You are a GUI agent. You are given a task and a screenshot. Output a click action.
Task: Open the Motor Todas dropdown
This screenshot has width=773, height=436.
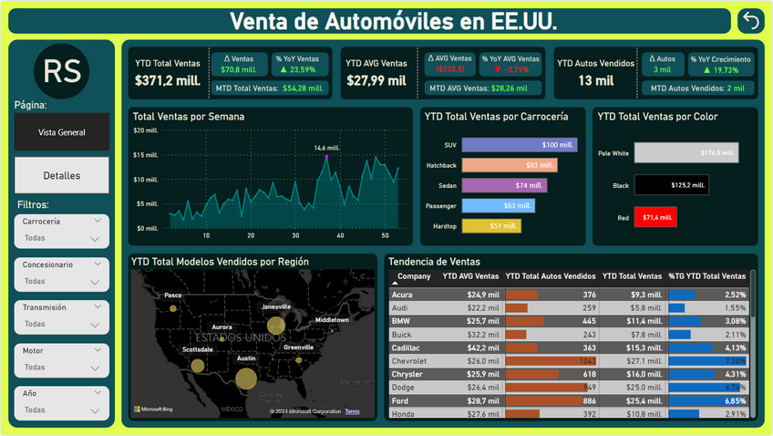click(62, 368)
